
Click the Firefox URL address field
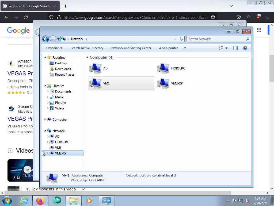[x=135, y=17]
